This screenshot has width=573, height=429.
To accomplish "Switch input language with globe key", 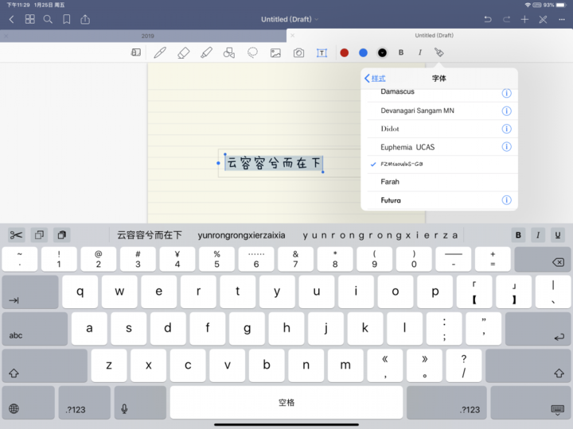I will coord(28,402).
